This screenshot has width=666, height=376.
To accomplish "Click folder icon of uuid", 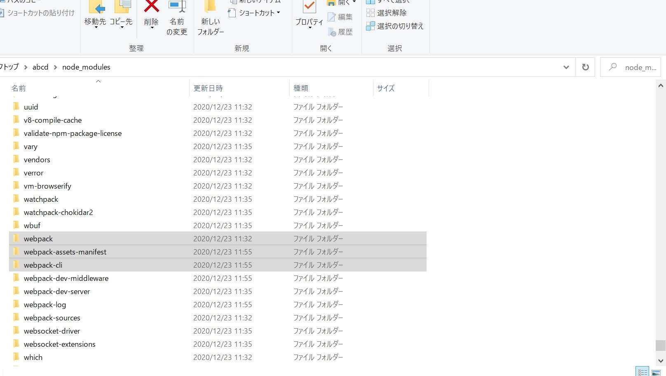I will [x=16, y=106].
